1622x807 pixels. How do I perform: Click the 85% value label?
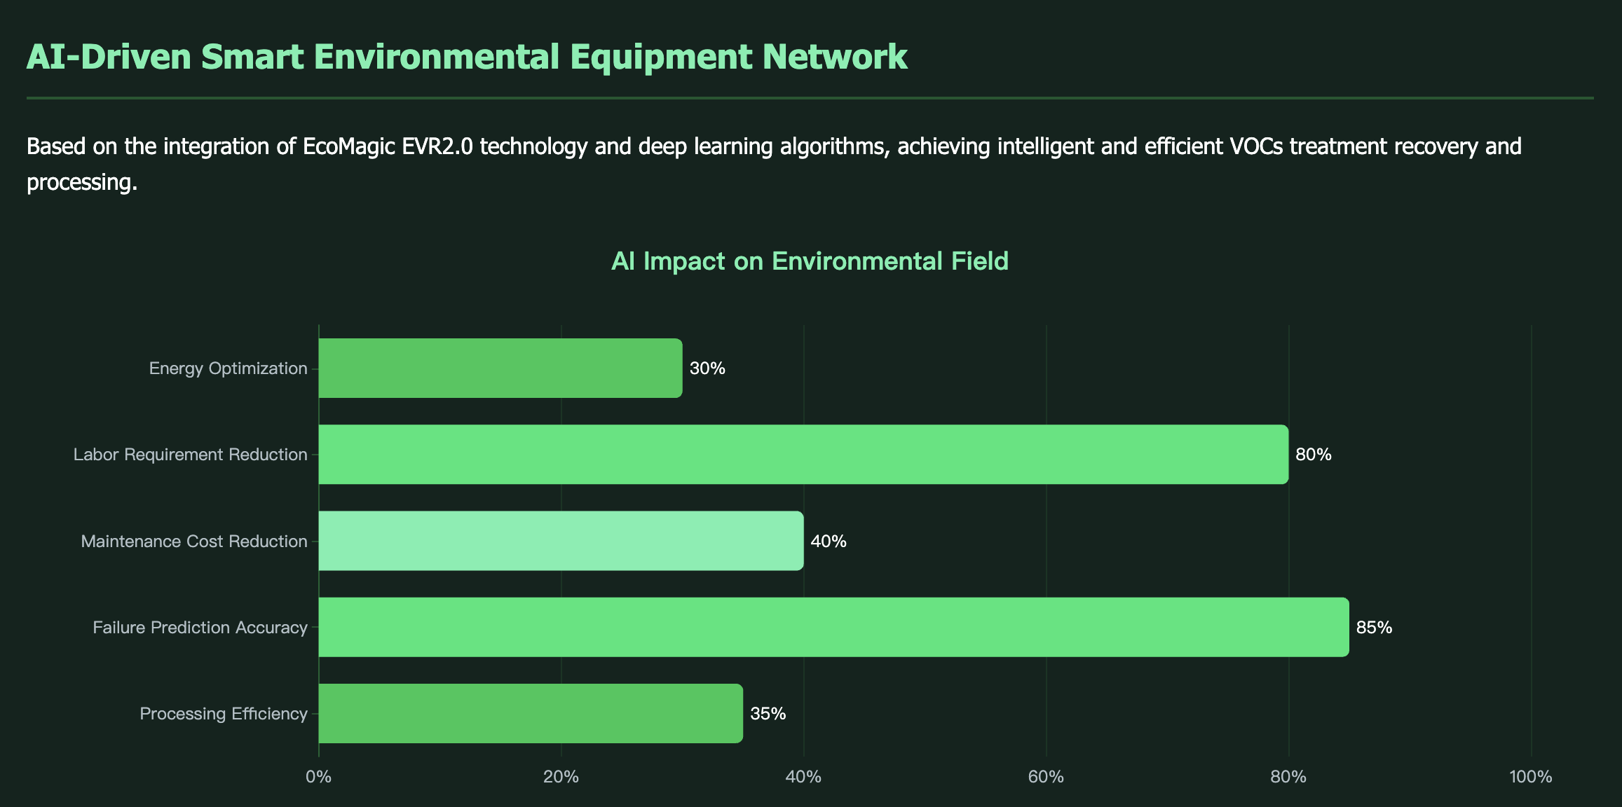coord(1374,627)
